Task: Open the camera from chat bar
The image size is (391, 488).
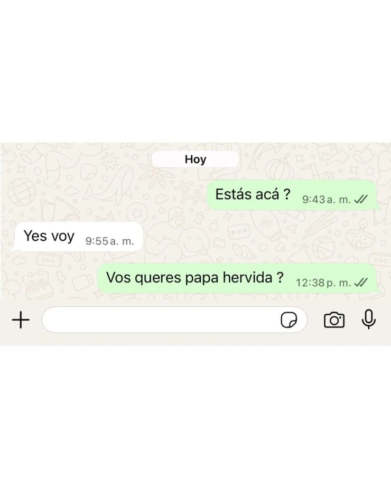Action: pos(334,320)
